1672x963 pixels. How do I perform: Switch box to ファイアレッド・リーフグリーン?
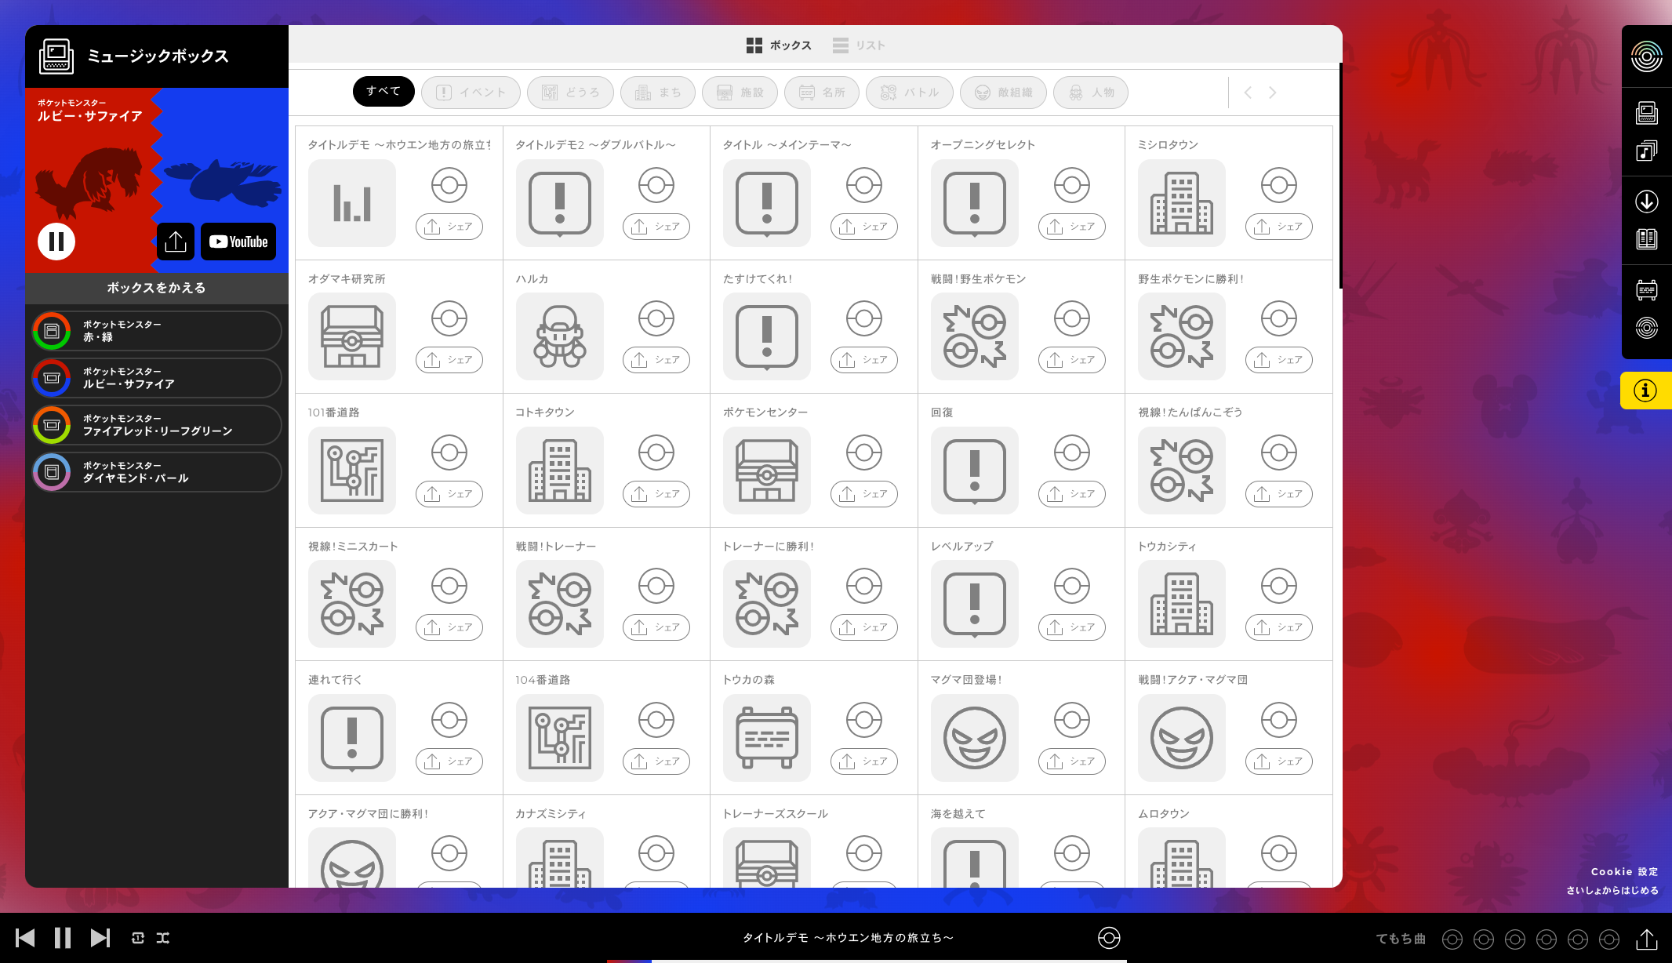click(x=157, y=425)
